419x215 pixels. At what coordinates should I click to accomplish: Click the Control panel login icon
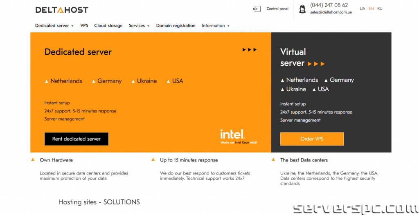pyautogui.click(x=257, y=9)
